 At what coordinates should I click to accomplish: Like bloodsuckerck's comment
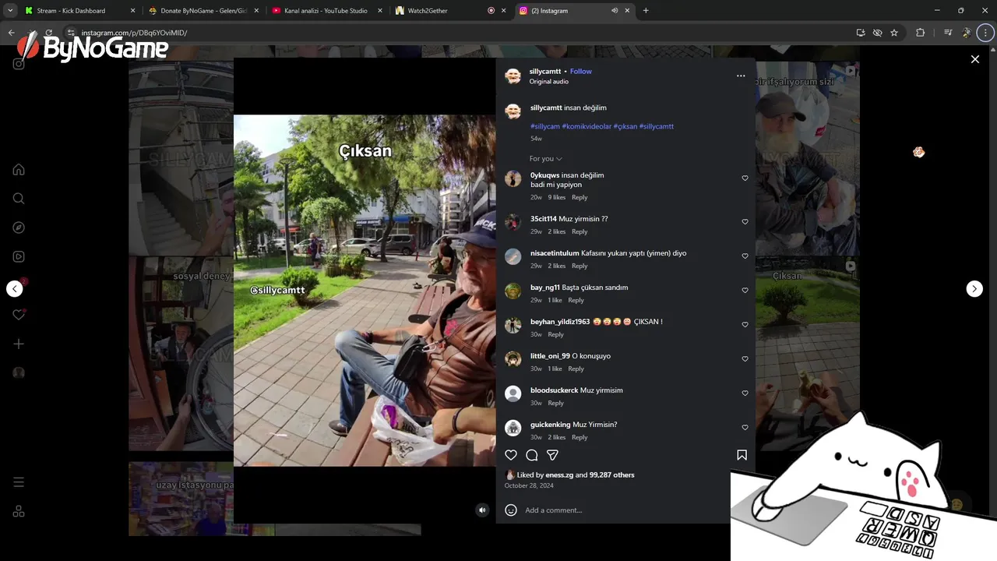745,393
